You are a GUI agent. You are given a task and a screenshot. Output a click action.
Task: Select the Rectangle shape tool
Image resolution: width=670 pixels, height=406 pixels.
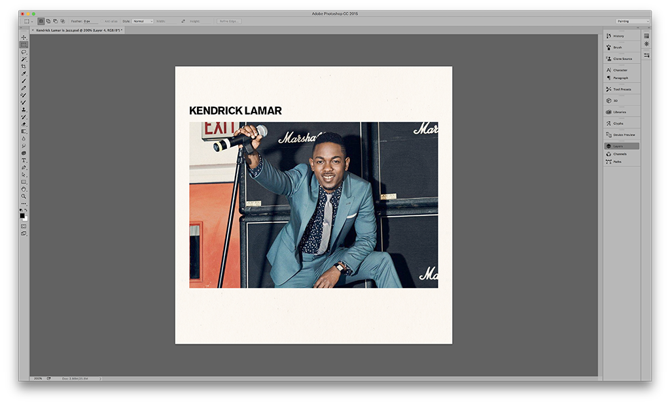pyautogui.click(x=24, y=182)
